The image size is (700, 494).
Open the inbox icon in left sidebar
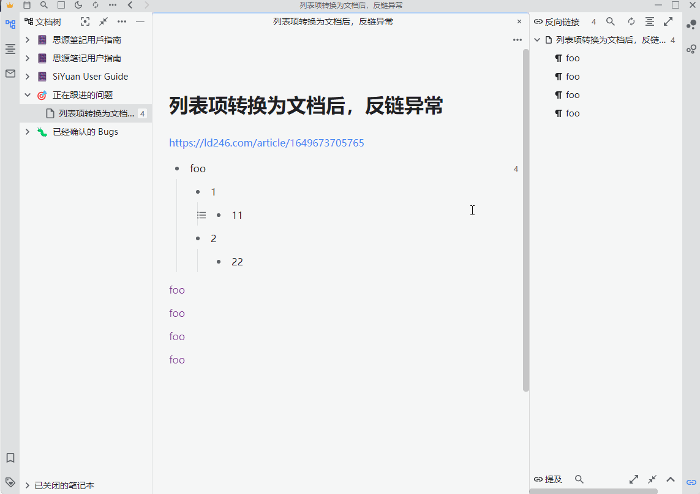click(10, 73)
